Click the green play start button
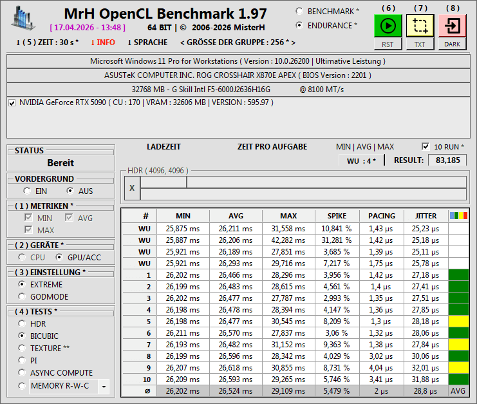The image size is (477, 404). [x=388, y=26]
